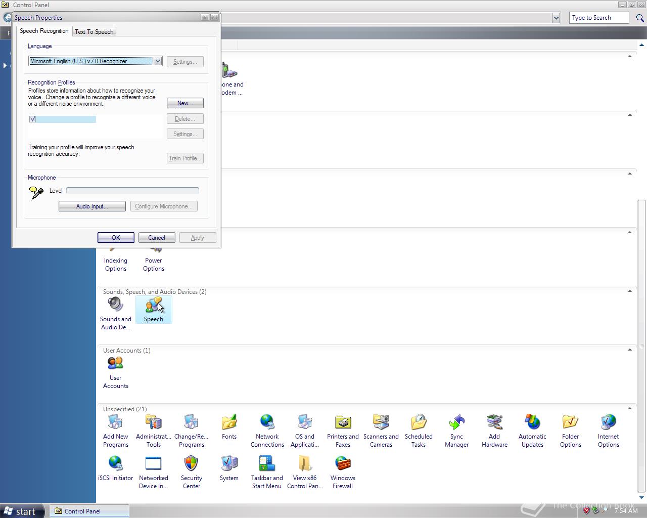Image resolution: width=647 pixels, height=518 pixels.
Task: Open the System icon
Action: point(229,469)
